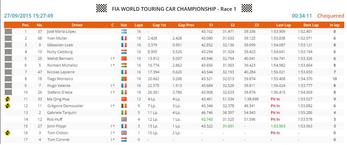Click Grégoire Demoustier's yellow pit status icon
The width and height of the screenshot is (347, 145).
tap(7, 106)
